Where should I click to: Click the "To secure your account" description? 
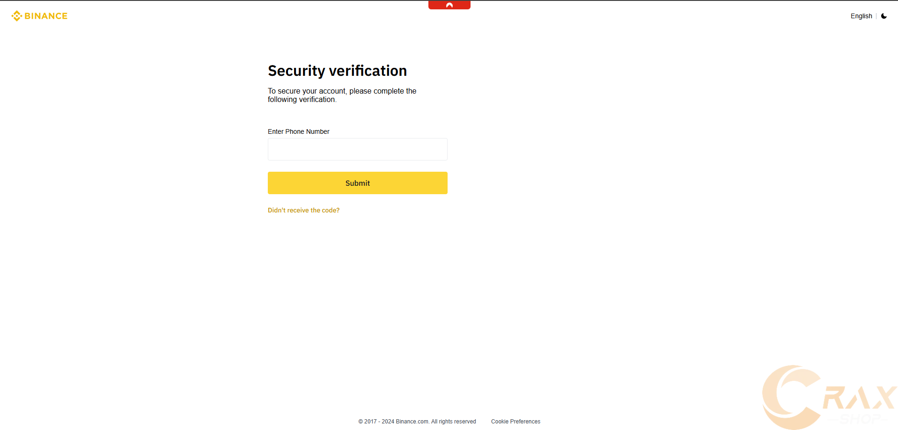342,95
